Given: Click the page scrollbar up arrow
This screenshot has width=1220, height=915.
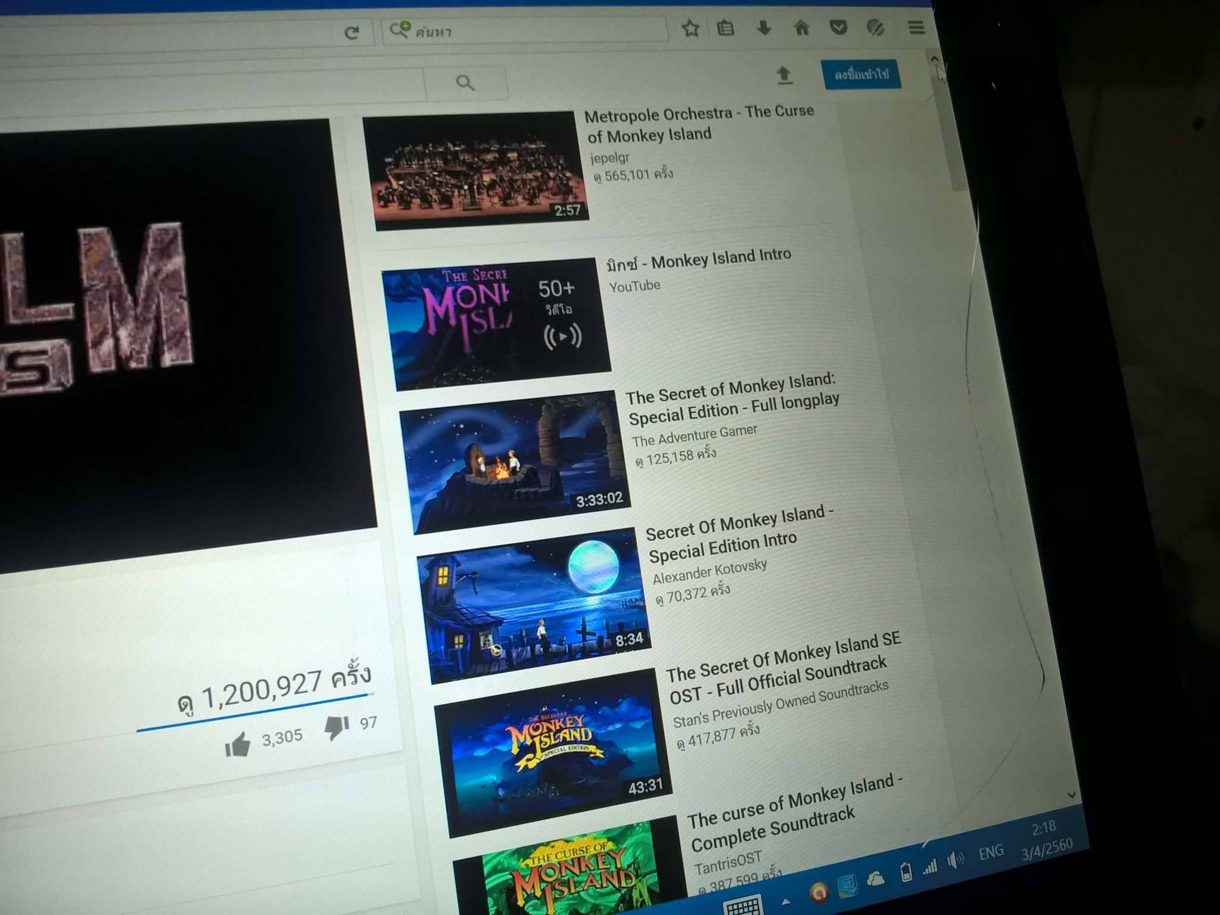Looking at the screenshot, I should click(935, 58).
